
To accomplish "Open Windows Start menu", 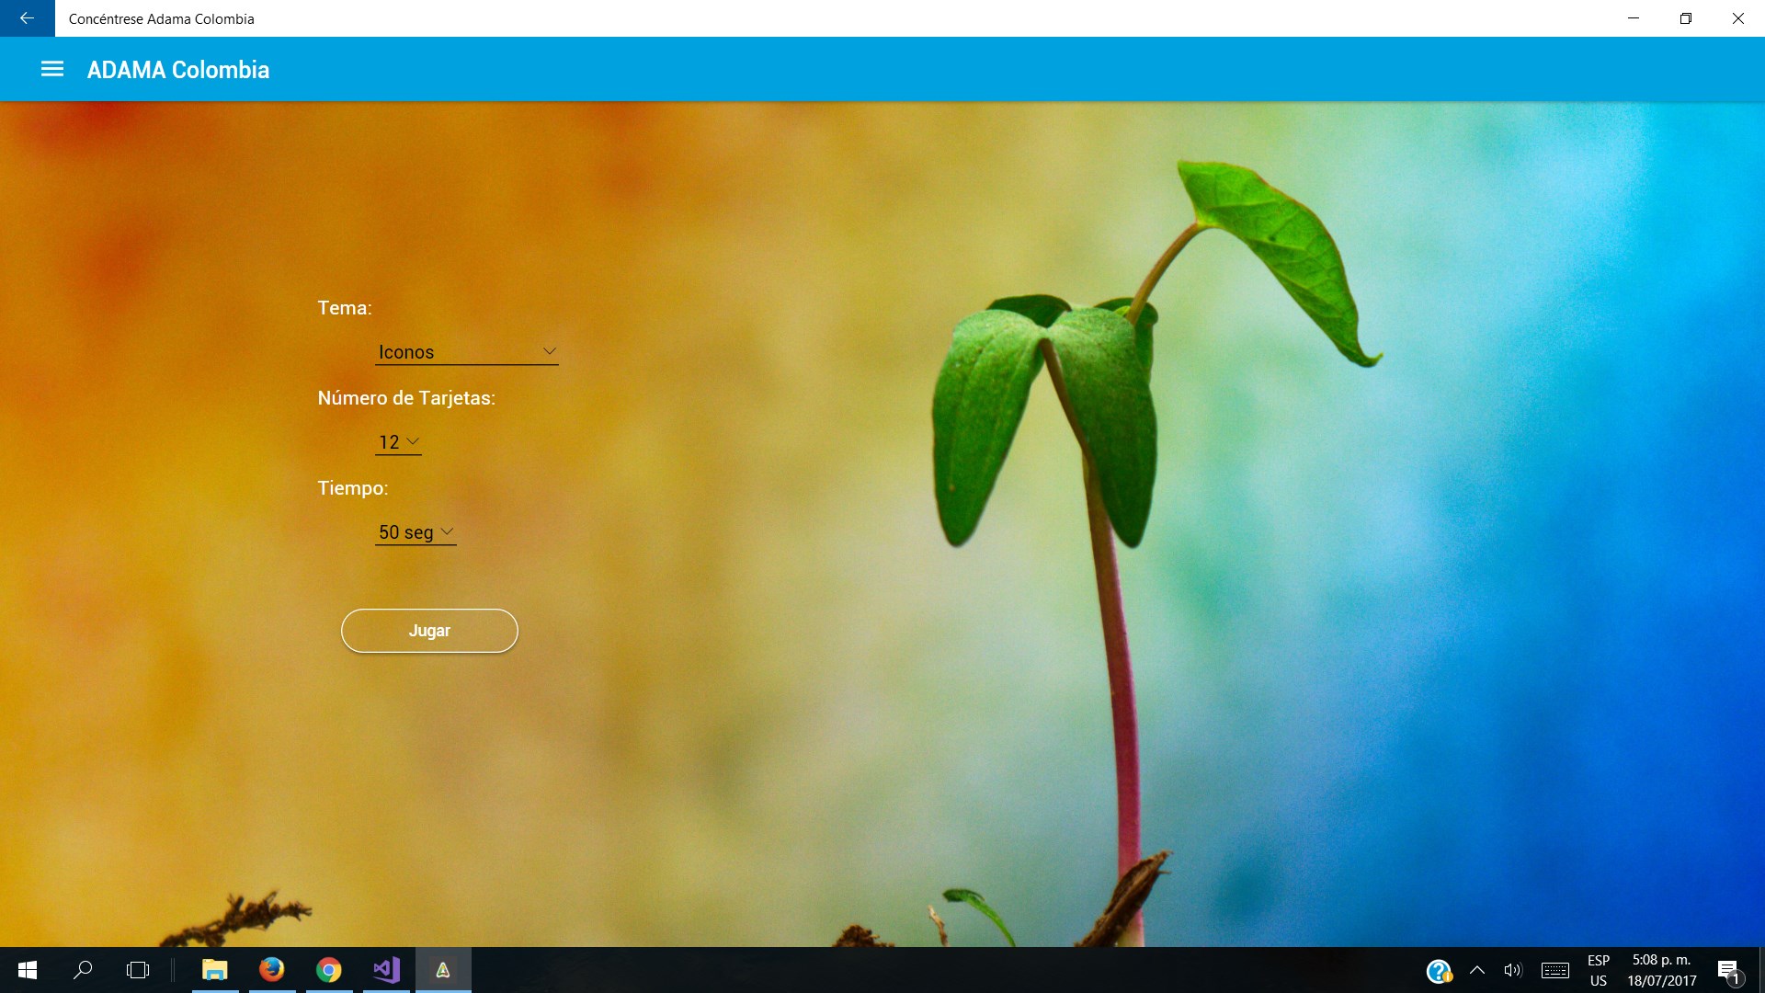I will tap(27, 970).
